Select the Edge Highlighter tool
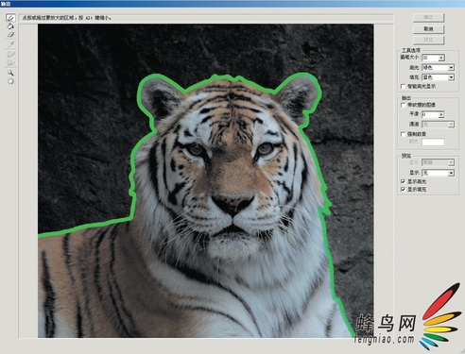The height and width of the screenshot is (354, 465). (x=10, y=18)
